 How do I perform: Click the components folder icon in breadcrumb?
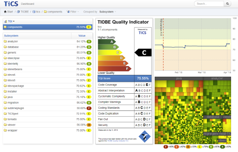pyautogui.click(x=45, y=12)
